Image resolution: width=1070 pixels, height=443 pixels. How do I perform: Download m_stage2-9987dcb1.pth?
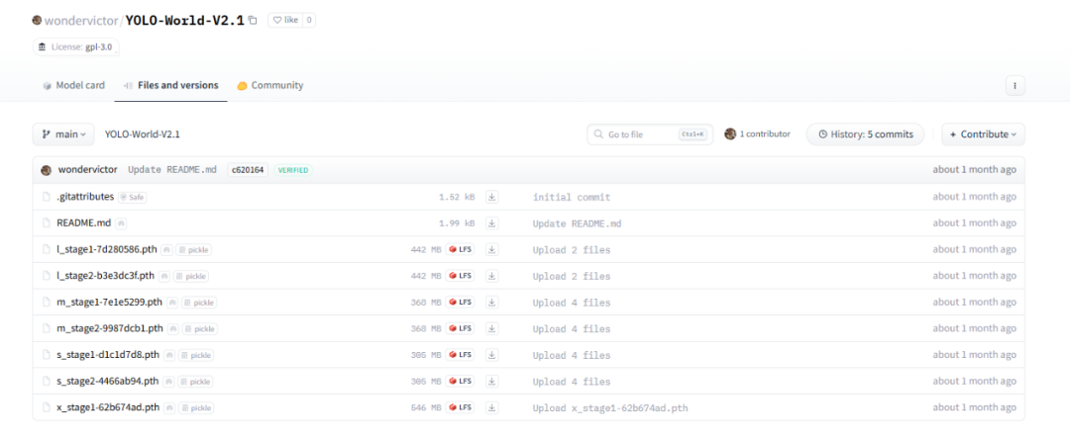(492, 328)
